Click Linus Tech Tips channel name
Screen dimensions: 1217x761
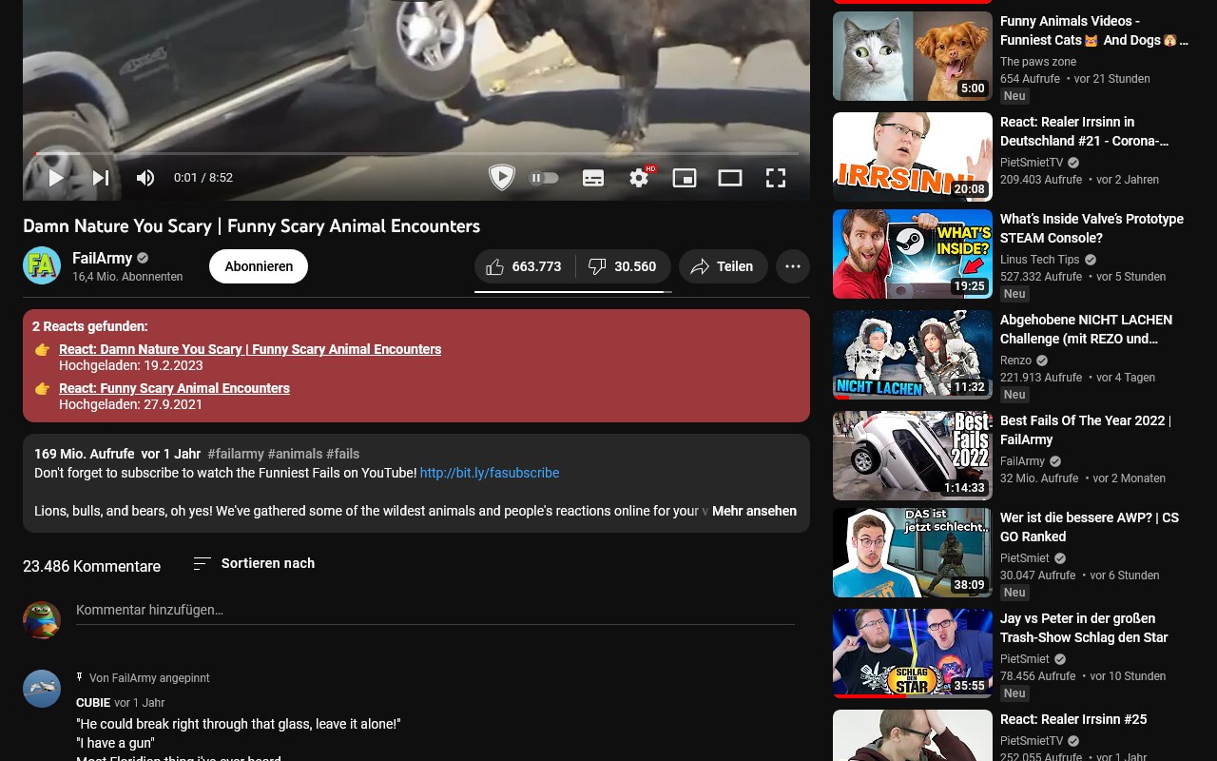click(1039, 260)
